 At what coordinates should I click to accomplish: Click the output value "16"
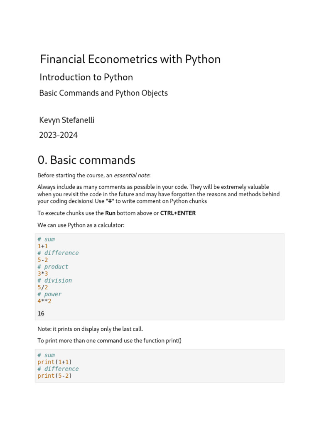(41, 313)
